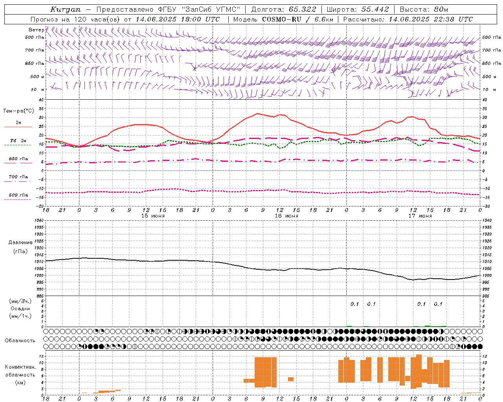Image resolution: width=503 pixels, height=402 pixels.
Task: Click the 'Прогноз на 120 часа(ов)' text
Action: tap(76, 19)
